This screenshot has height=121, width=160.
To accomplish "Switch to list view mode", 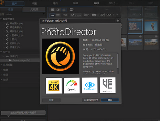I will point(58,15).
